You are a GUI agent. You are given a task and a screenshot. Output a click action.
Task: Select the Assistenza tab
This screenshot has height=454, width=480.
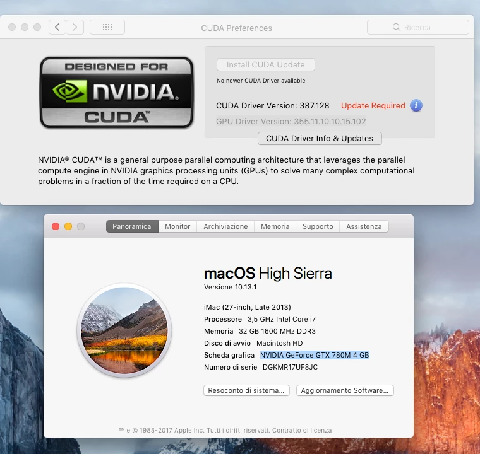pyautogui.click(x=364, y=226)
